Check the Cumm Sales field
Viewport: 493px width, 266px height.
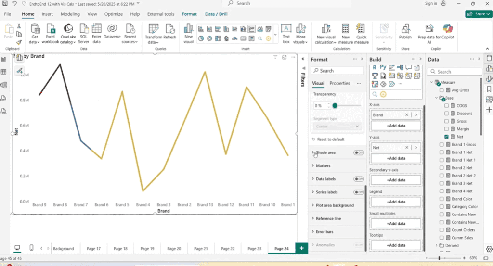441,238
